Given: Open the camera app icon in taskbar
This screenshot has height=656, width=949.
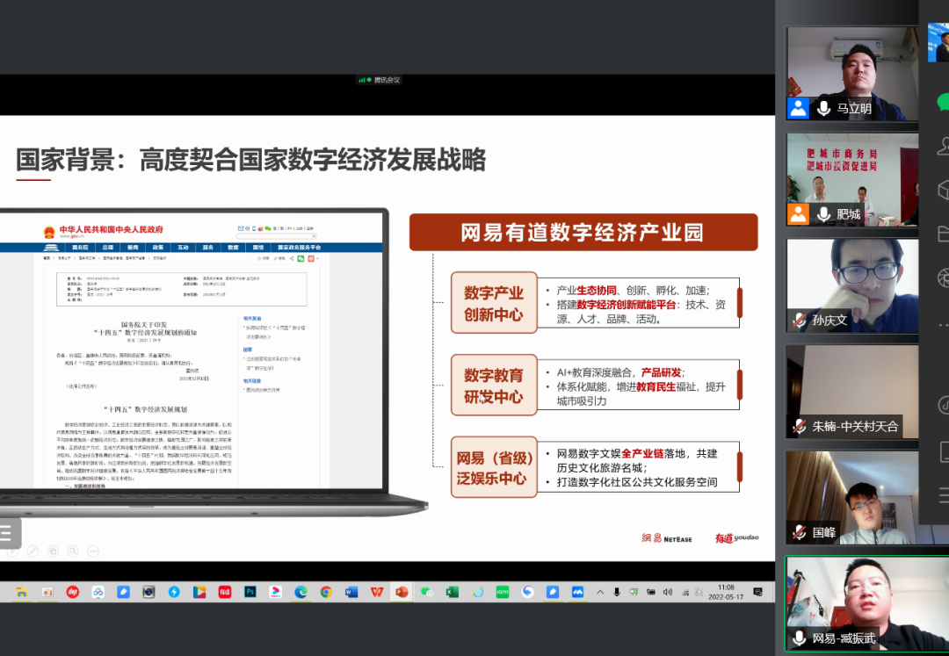Looking at the screenshot, I should click(149, 592).
